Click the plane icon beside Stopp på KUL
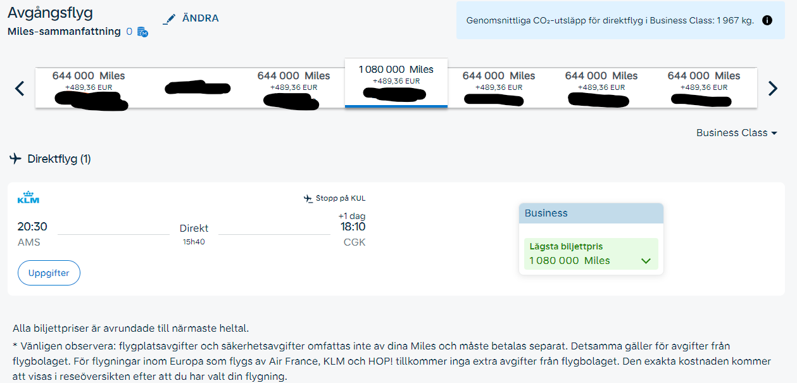 (x=308, y=199)
